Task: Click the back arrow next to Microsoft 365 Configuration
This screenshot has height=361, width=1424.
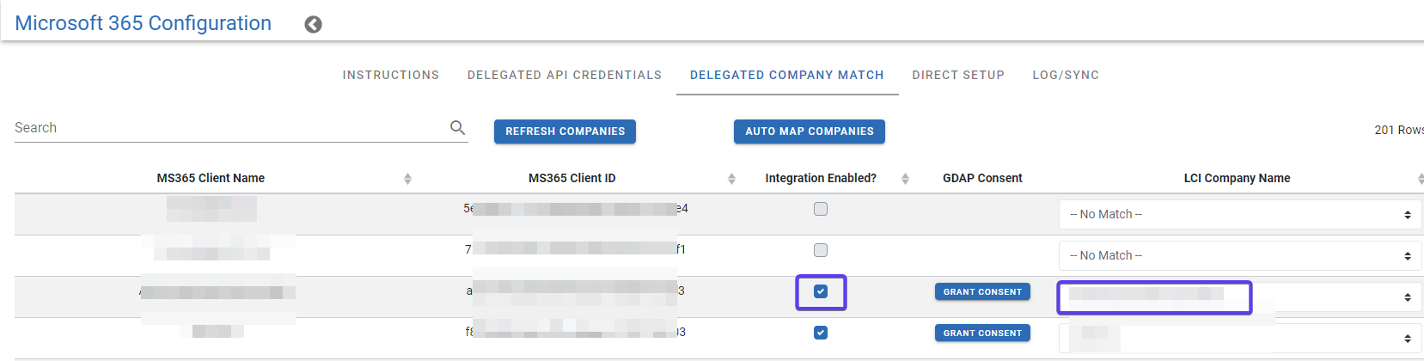Action: click(x=314, y=24)
